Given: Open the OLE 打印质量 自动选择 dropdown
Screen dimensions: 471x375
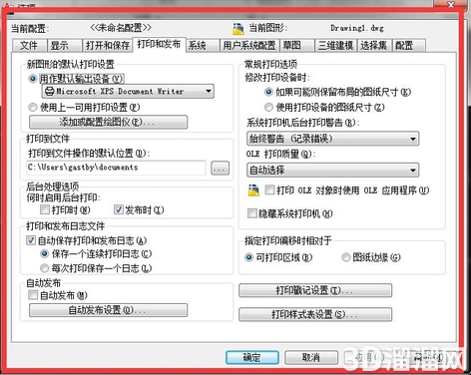Looking at the screenshot, I should [333, 171].
